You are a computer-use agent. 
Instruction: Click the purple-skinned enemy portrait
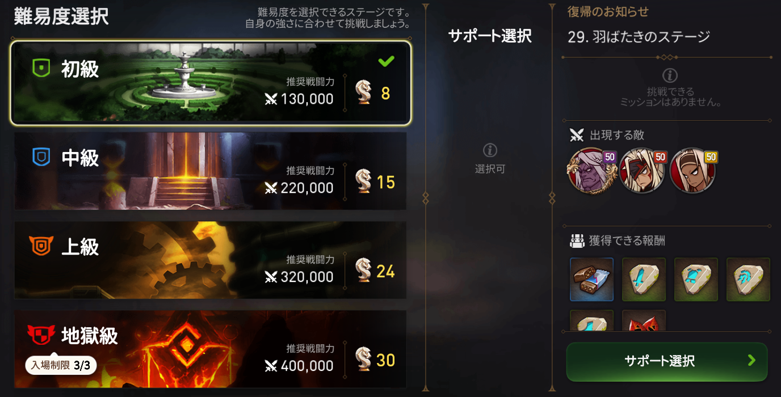591,170
